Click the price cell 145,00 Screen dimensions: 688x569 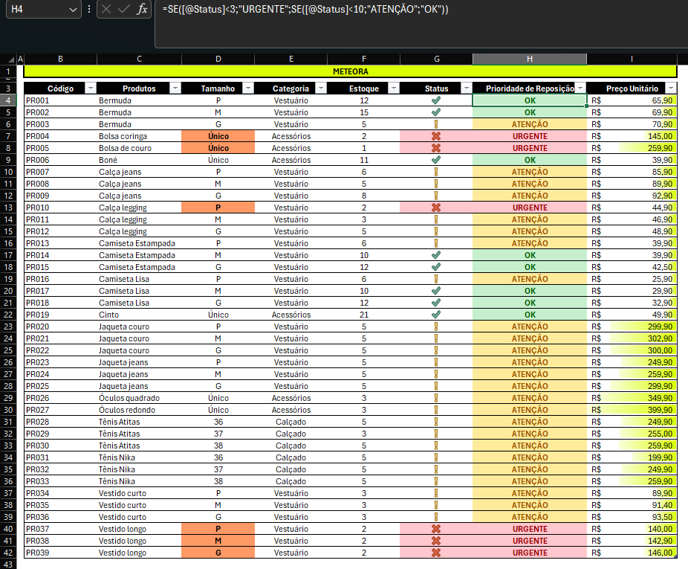point(632,136)
